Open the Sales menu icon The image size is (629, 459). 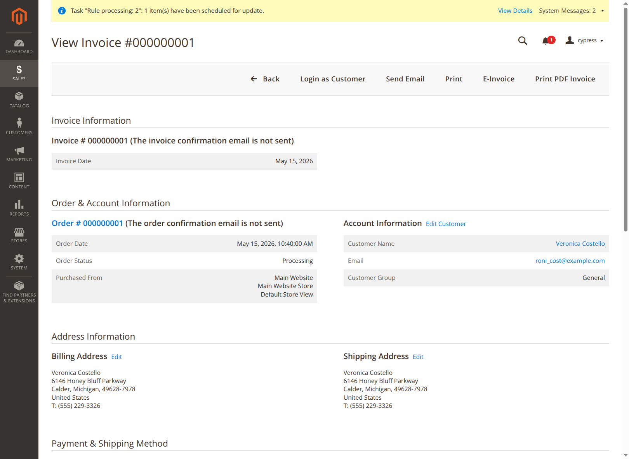[19, 69]
